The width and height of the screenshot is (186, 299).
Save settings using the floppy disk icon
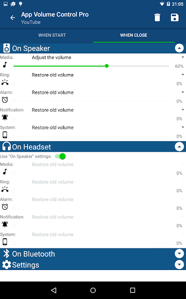175,17
